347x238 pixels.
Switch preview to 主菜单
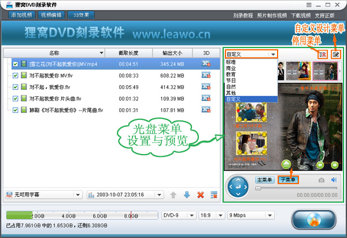pyautogui.click(x=265, y=180)
